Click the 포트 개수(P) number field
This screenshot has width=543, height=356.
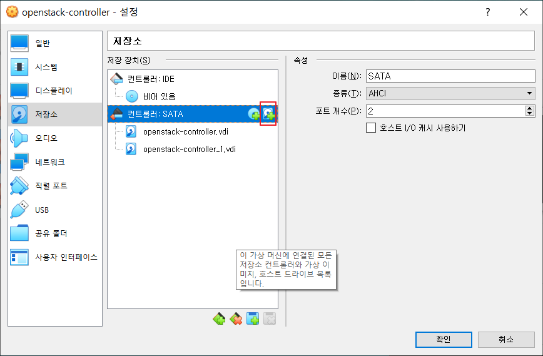445,111
